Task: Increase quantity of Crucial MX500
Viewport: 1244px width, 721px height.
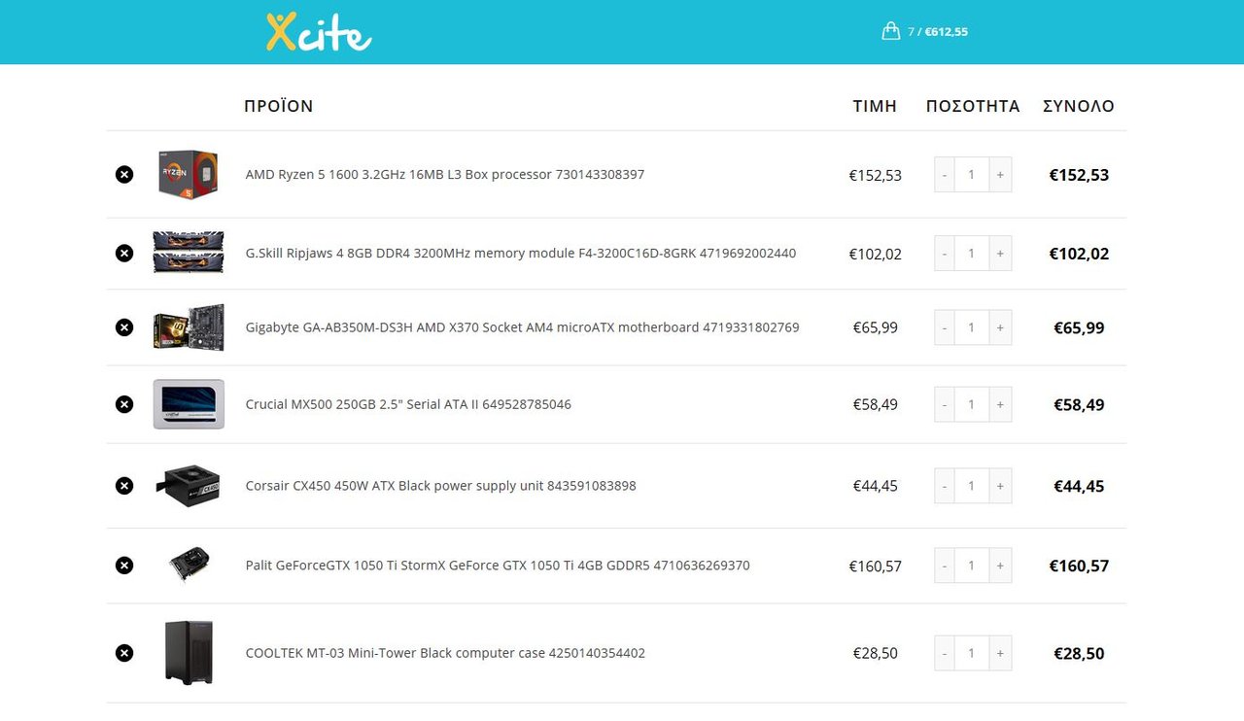Action: (x=1000, y=404)
